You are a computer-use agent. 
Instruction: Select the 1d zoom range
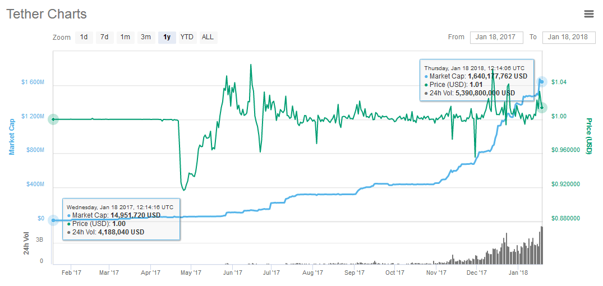[84, 38]
